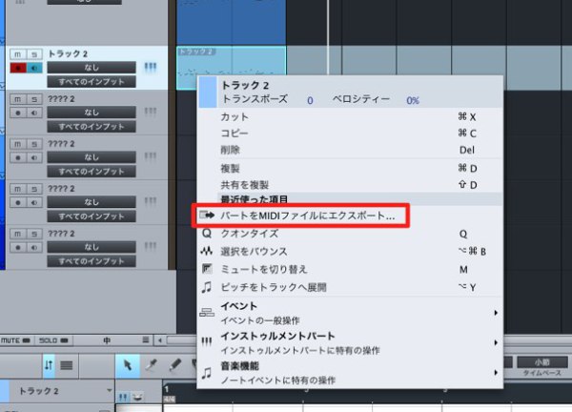Choose カット from the context menu
This screenshot has width=572, height=412.
pyautogui.click(x=350, y=116)
